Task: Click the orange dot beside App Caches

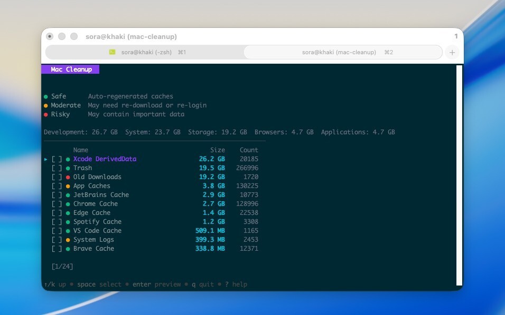Action: coord(68,186)
